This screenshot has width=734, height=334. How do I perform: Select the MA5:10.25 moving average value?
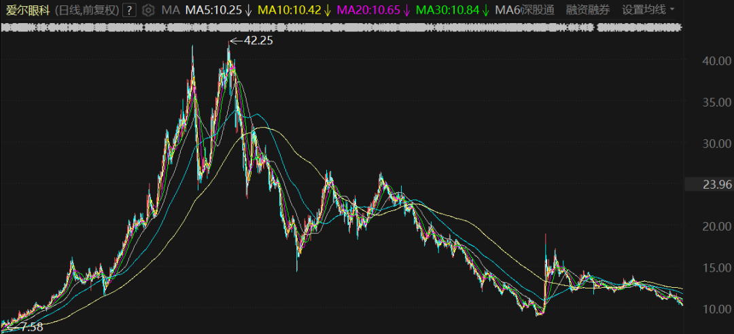pyautogui.click(x=219, y=10)
